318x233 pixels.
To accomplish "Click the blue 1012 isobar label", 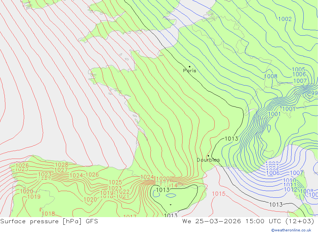I will pyautogui.click(x=291, y=189).
